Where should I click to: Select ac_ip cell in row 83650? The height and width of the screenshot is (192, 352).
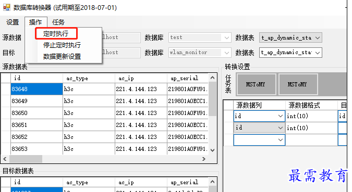coord(141,113)
